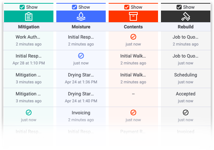Click the black check circle in Rebuild column

pyautogui.click(x=186, y=112)
